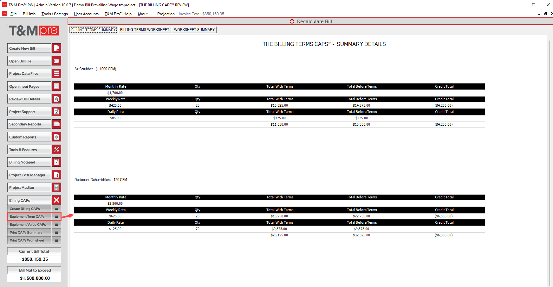Open the File menu
553x287 pixels.
click(14, 14)
